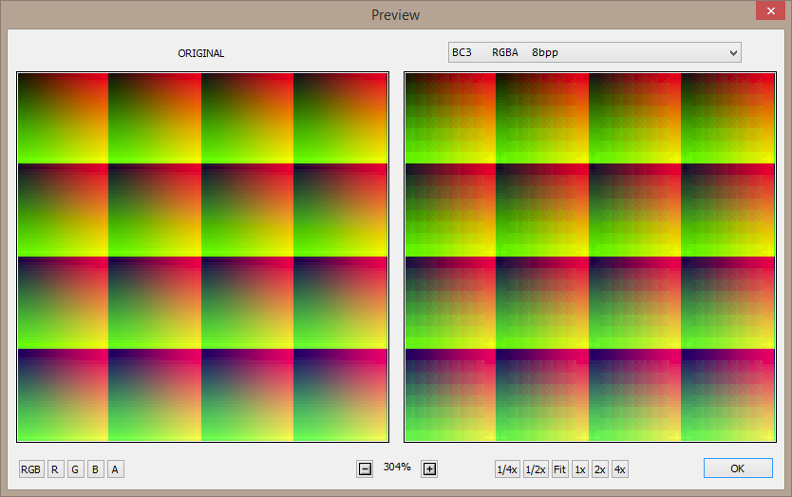
Task: Close the Preview dialog
Action: [x=770, y=10]
